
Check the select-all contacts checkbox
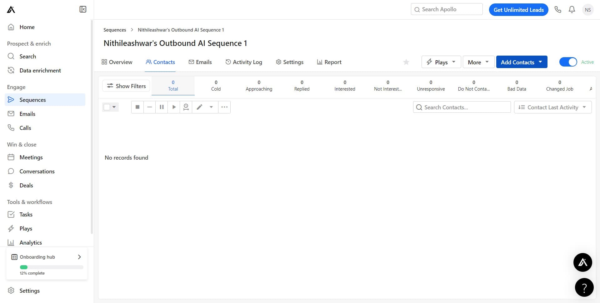(106, 107)
